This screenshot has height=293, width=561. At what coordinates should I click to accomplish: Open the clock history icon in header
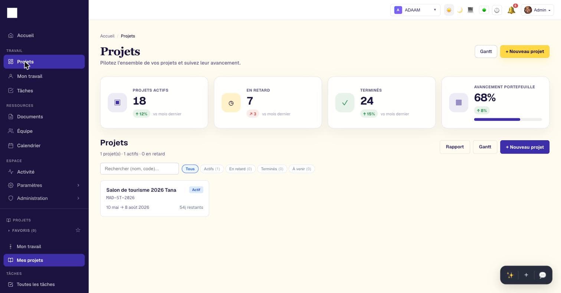[x=497, y=10]
